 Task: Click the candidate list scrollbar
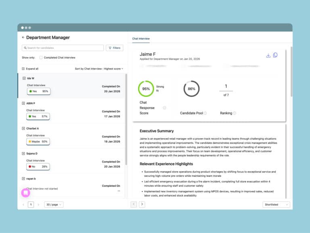pyautogui.click(x=126, y=119)
